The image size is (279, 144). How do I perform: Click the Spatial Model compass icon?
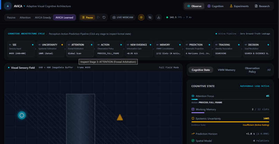pyautogui.click(x=193, y=141)
